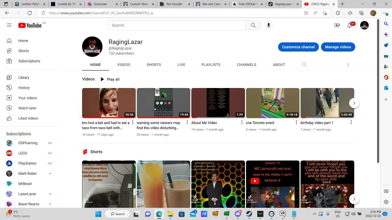
Task: Show next videos with carousel arrow
Action: (x=354, y=103)
